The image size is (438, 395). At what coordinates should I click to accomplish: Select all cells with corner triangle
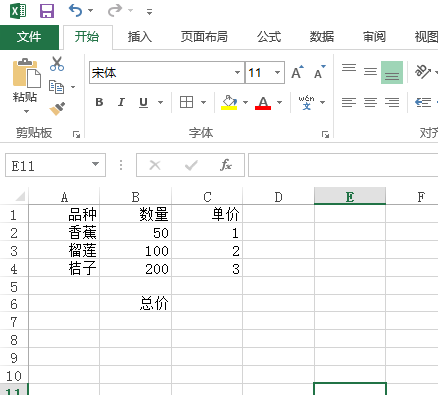tap(20, 197)
